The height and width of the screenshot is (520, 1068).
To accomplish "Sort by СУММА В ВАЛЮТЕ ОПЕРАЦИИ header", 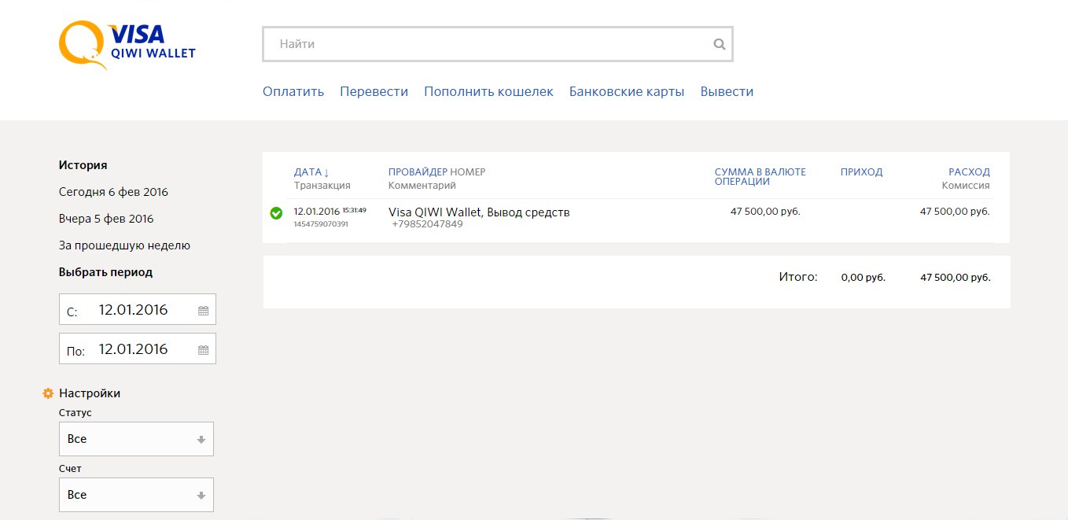I will pyautogui.click(x=760, y=177).
